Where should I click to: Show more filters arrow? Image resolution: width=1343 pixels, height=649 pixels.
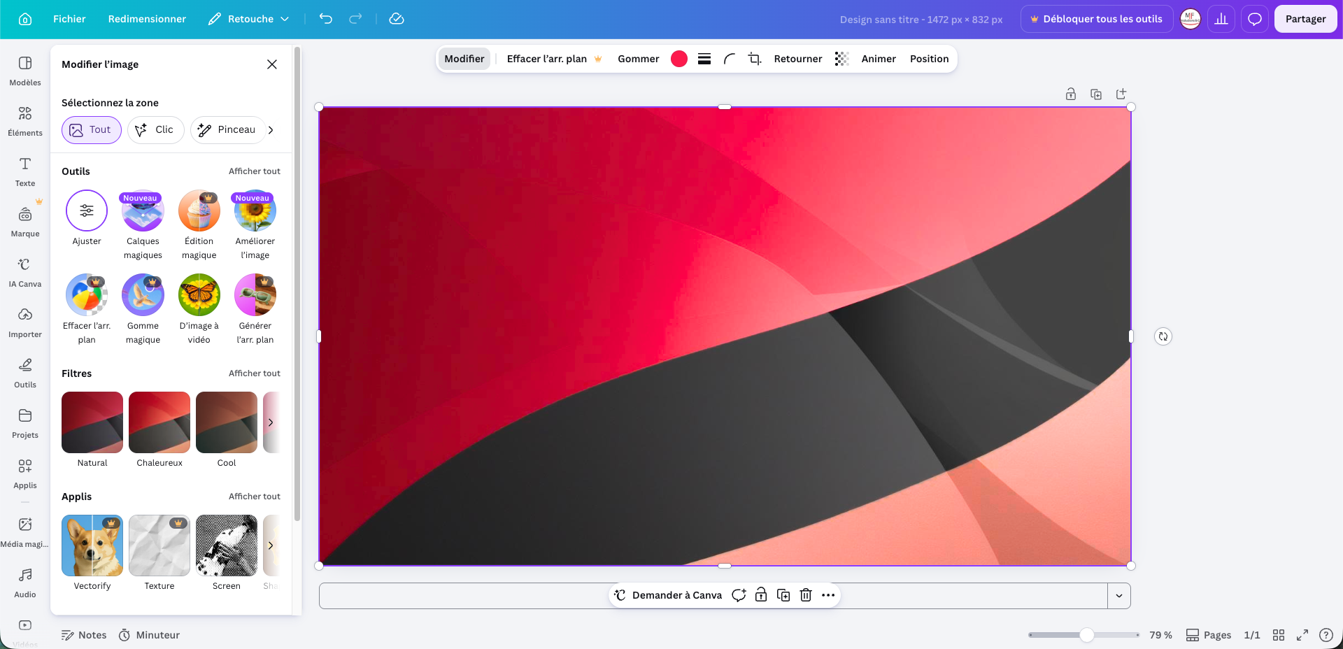coord(271,422)
